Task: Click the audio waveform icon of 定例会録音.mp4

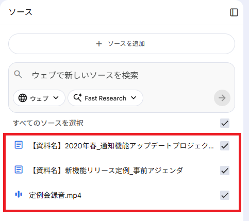Action: [19, 194]
